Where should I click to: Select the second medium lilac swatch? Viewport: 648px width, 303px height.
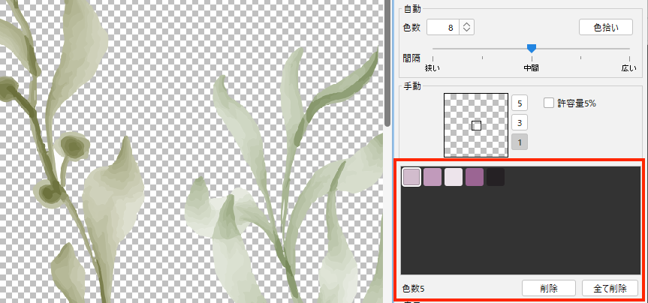point(433,177)
